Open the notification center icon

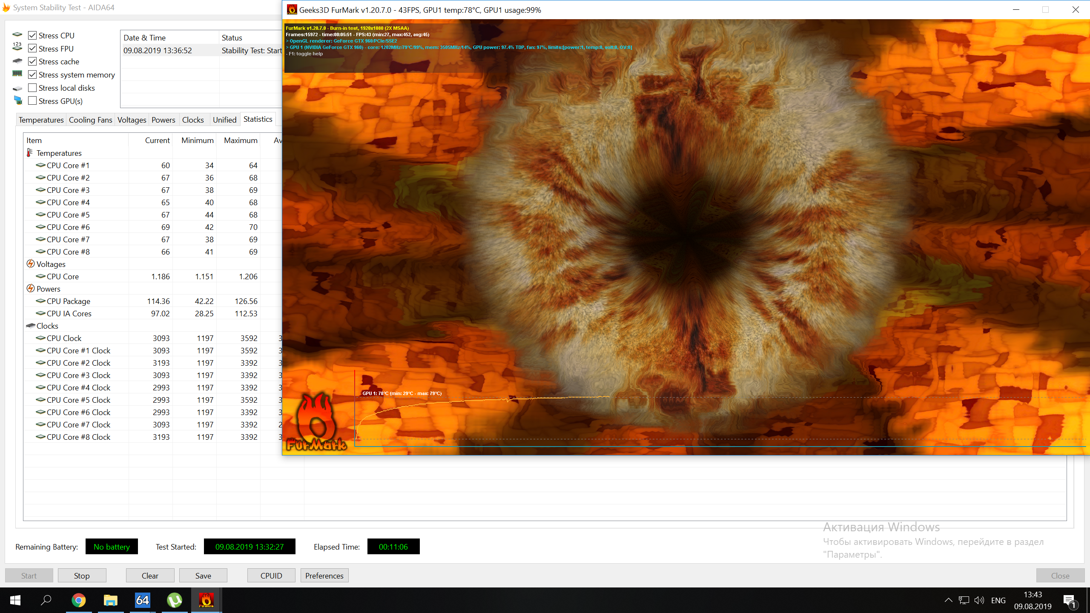(x=1069, y=600)
